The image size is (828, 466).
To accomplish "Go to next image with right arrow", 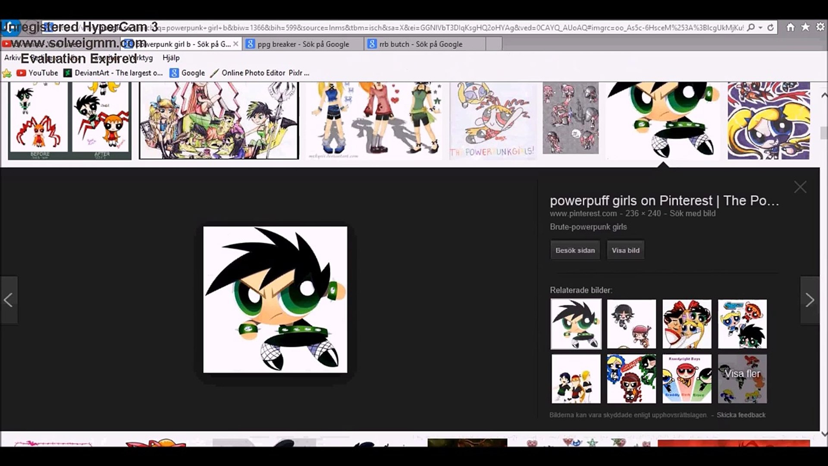I will coord(809,300).
